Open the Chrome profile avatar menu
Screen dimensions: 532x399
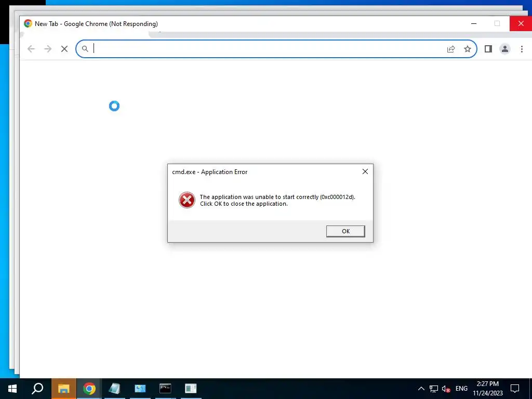point(505,49)
